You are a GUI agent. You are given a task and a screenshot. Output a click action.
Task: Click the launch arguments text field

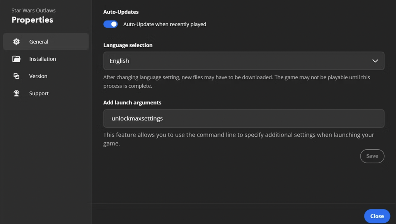pyautogui.click(x=244, y=118)
